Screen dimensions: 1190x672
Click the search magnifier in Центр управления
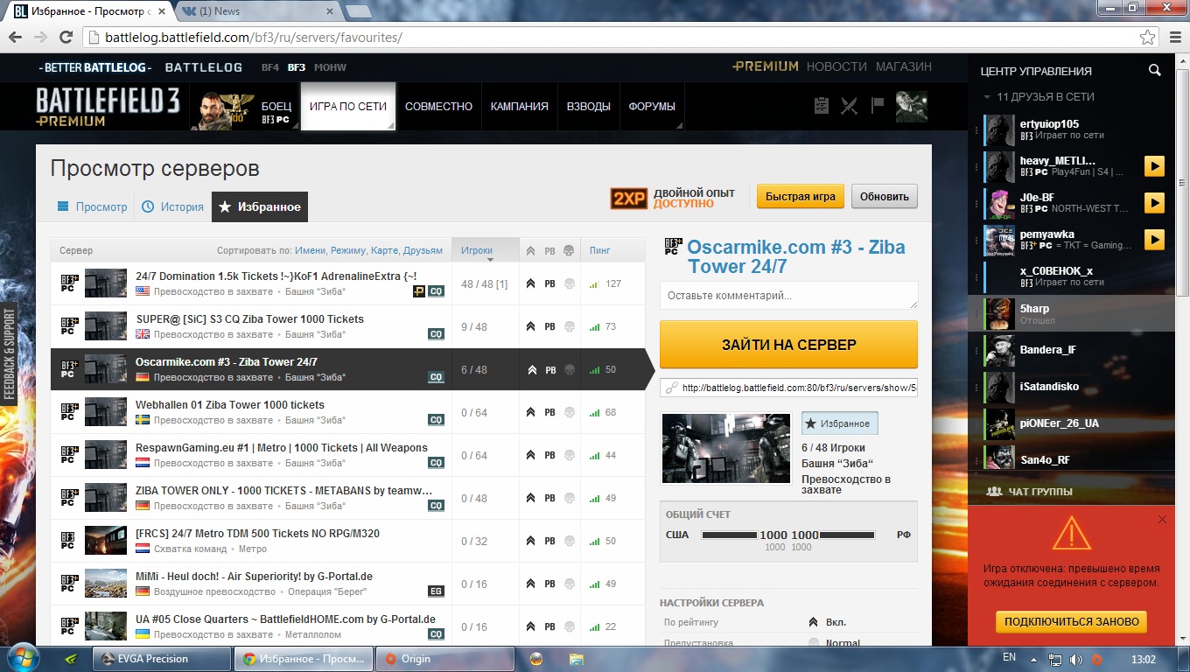1155,71
